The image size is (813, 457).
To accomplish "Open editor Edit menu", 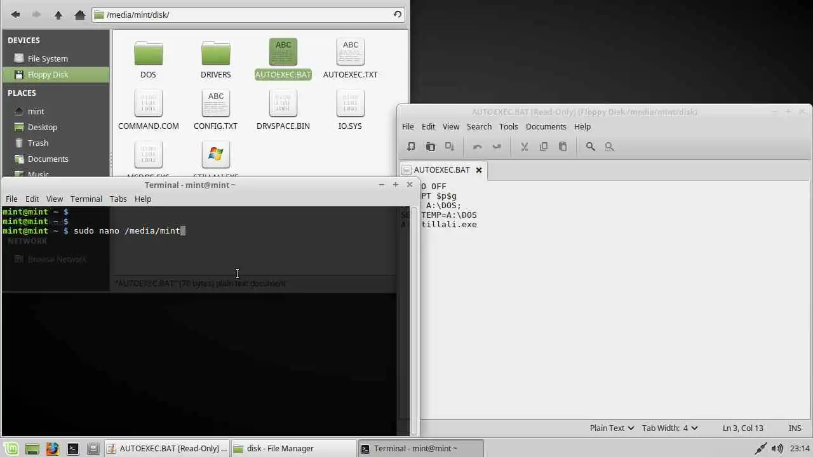I will click(x=429, y=126).
